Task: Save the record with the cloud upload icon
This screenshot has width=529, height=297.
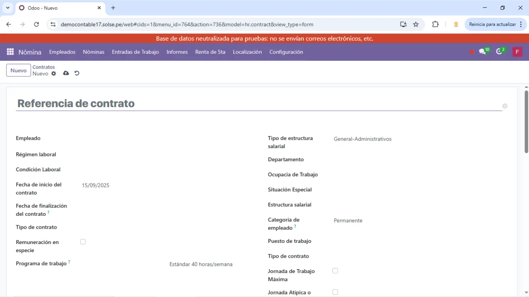Action: pyautogui.click(x=66, y=73)
